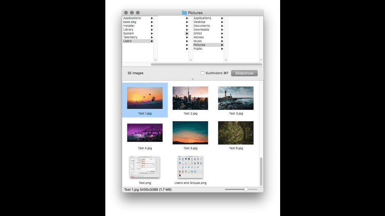Select the Test 5.jpg teal sunset thumbnail
The width and height of the screenshot is (385, 216).
click(x=190, y=133)
